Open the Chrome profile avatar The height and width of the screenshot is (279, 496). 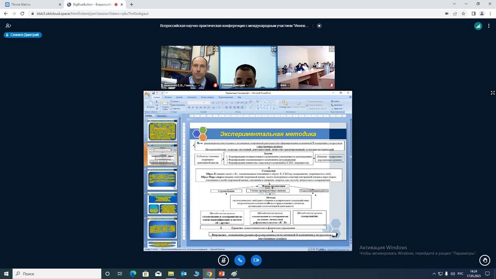click(482, 14)
